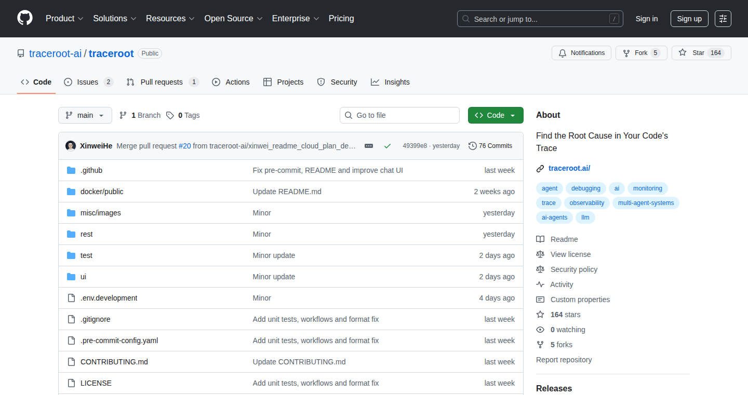748x395 pixels.
Task: Expand the Resources menu
Action: pyautogui.click(x=170, y=18)
